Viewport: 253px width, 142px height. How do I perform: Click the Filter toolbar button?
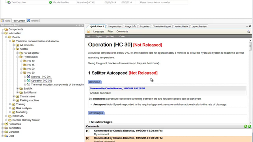[x=110, y=32]
